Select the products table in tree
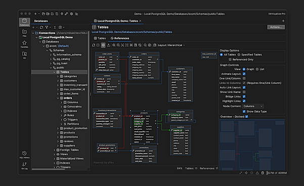Image resolution: width=304 pixels, height=186 pixels. pyautogui.click(x=69, y=132)
